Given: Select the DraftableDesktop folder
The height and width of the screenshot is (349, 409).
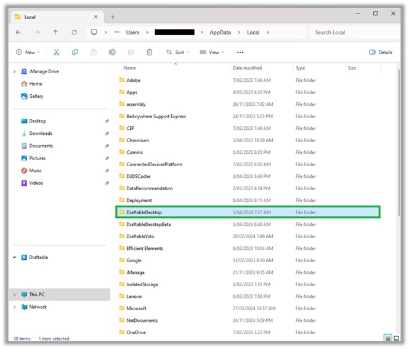Looking at the screenshot, I should (248, 212).
